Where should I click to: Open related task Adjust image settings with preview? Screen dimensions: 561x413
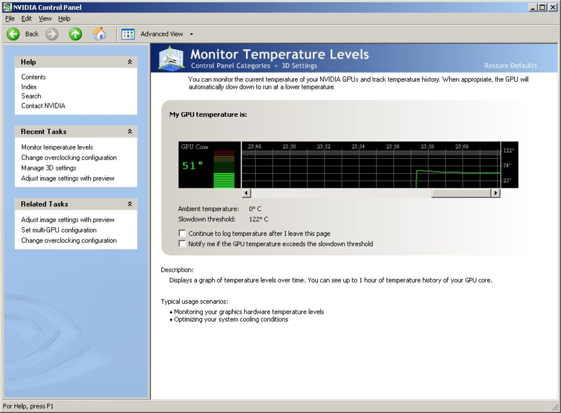(68, 220)
